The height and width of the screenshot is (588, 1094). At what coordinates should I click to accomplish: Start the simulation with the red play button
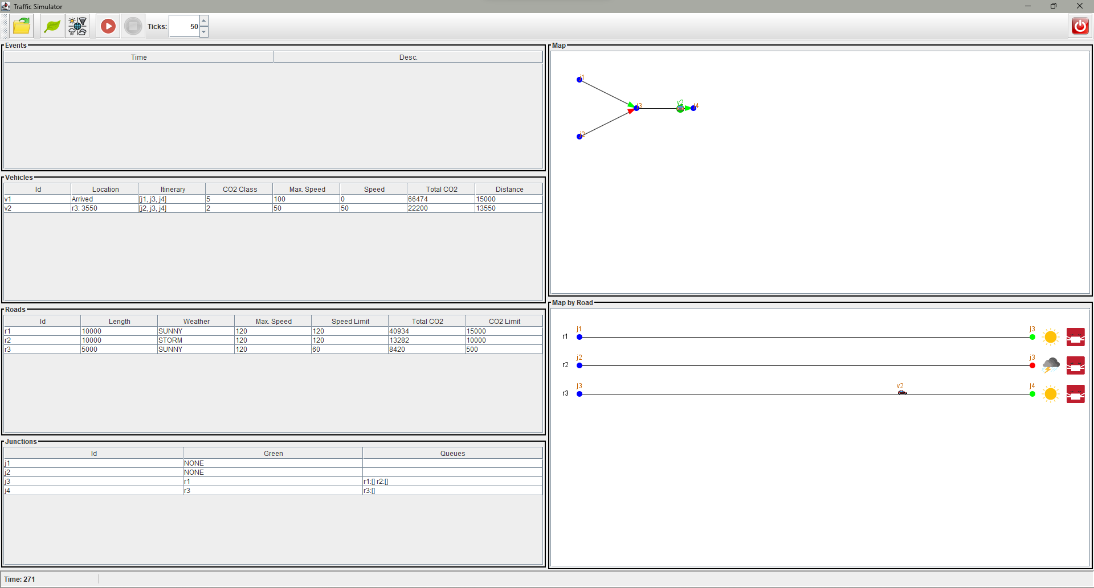(x=108, y=26)
